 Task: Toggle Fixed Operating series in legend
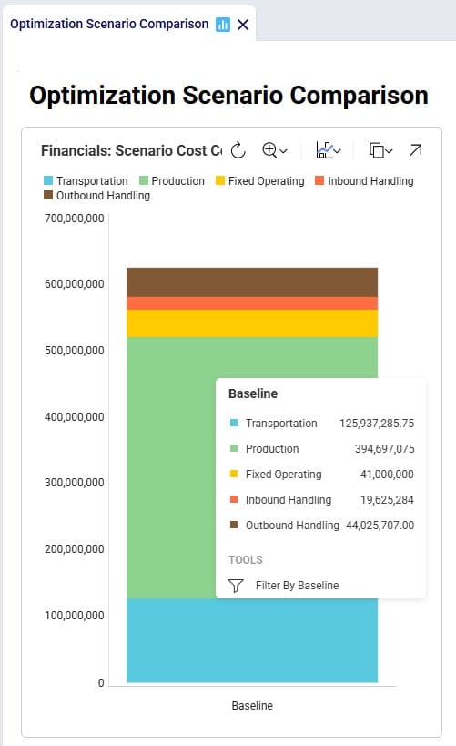click(x=259, y=180)
